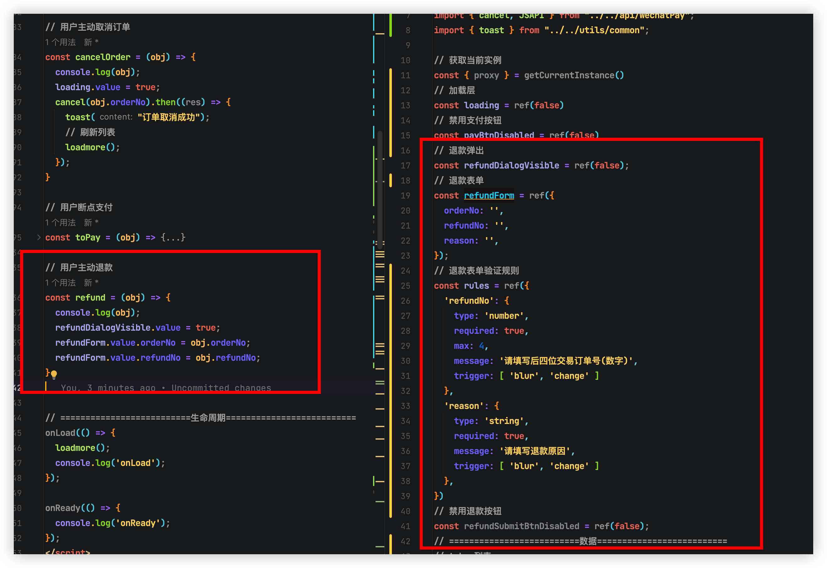
Task: Open usages hint above cancelOrder
Action: (60, 42)
